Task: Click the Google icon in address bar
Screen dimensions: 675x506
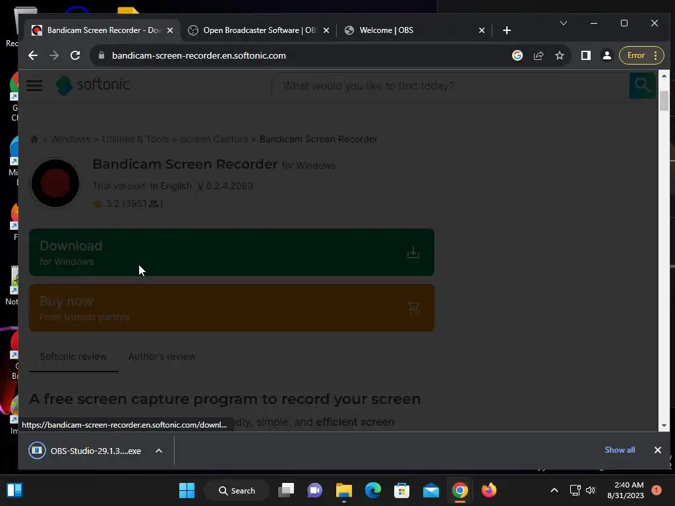Action: click(x=517, y=55)
